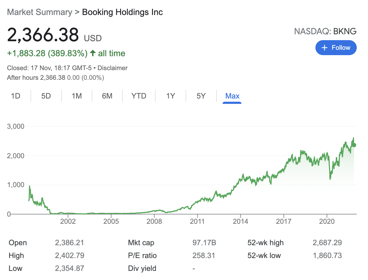Click the 1,000 y-axis label
This screenshot has height=280, width=368.
coord(16,185)
